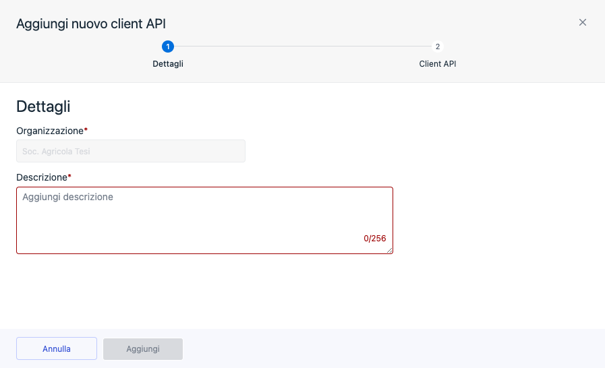The height and width of the screenshot is (368, 605).
Task: Click the red asterisk beside Descrizione
Action: (70, 177)
